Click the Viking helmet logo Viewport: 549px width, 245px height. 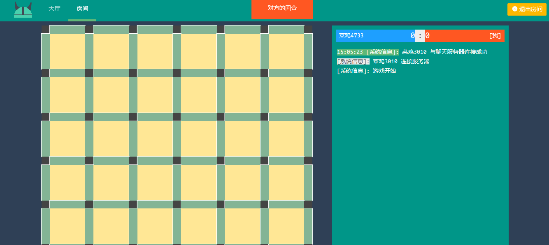[x=23, y=9]
